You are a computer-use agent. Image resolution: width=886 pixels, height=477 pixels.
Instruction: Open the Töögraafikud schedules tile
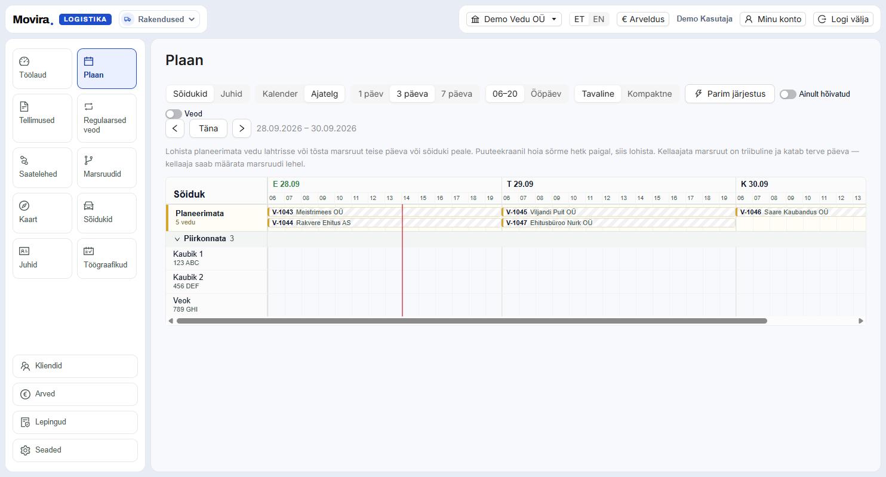tap(107, 258)
